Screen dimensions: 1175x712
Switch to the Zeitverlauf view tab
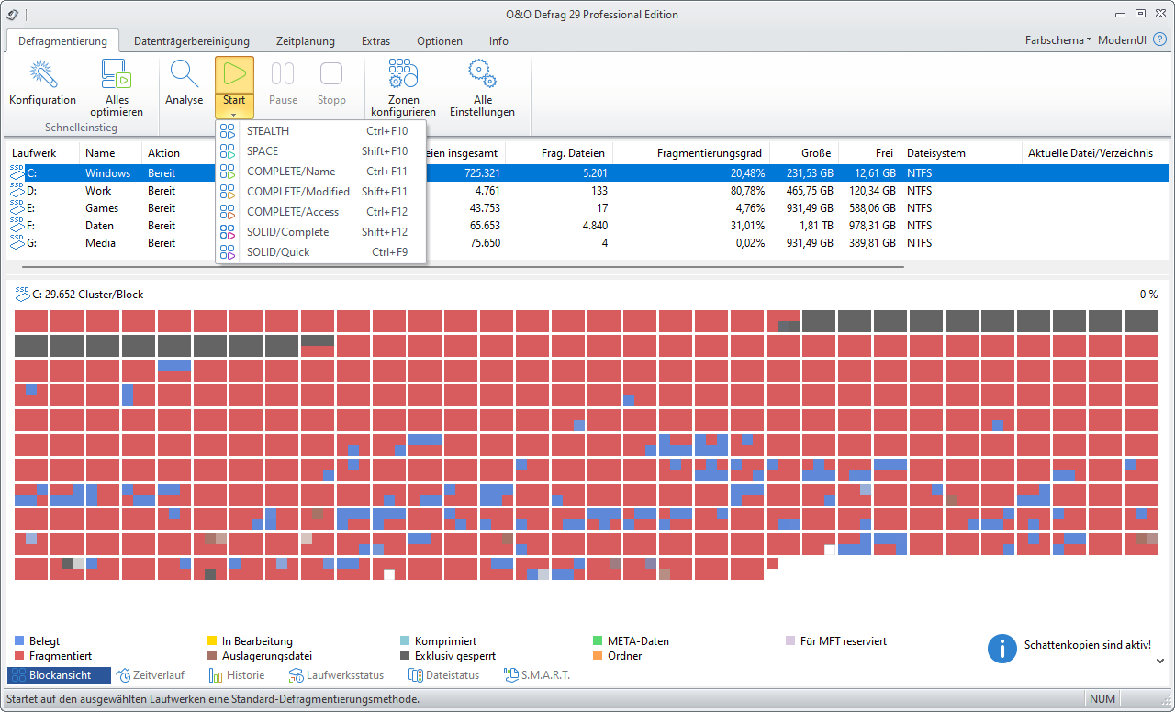[x=151, y=675]
